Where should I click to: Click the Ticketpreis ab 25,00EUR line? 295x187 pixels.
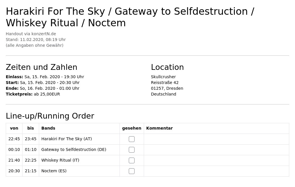(33, 94)
